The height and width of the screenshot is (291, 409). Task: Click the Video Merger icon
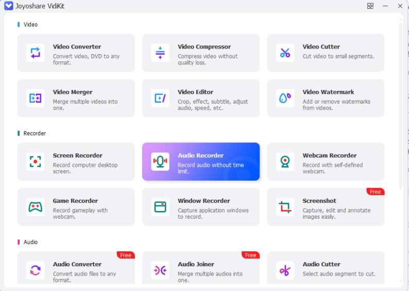click(x=35, y=98)
